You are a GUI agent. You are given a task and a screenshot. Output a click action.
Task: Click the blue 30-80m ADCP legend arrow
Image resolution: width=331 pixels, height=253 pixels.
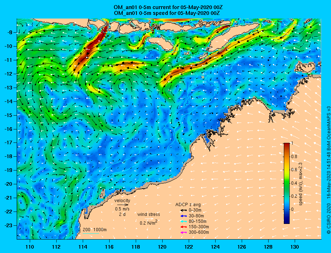184,216
